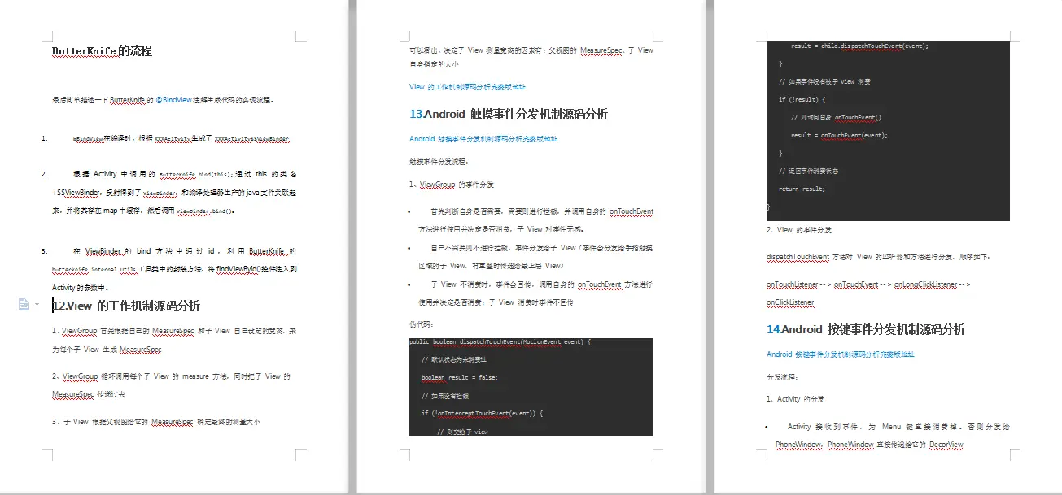Open the dropdown arrow next to the paragraph icon
1062x495 pixels.
point(37,305)
